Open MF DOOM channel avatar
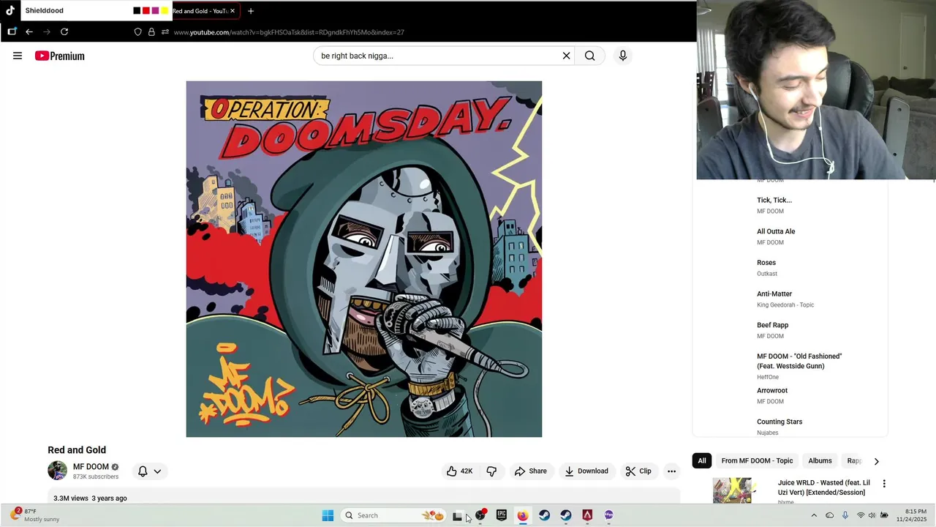The width and height of the screenshot is (936, 527). [57, 471]
